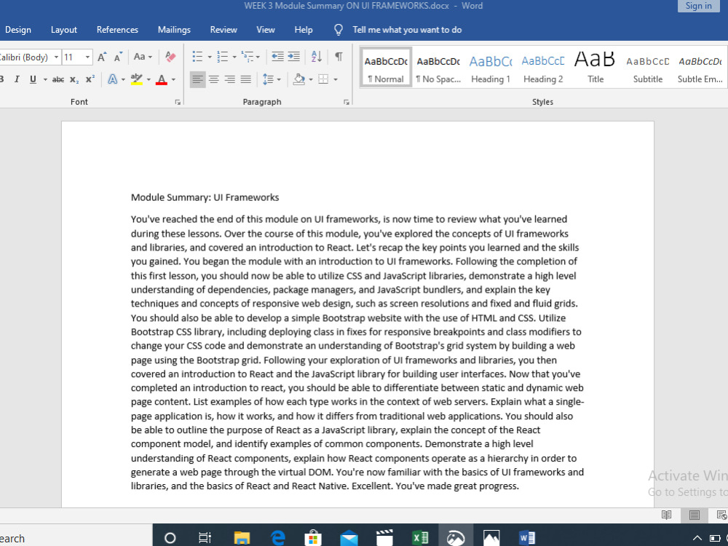Apply Subtitle style

tap(648, 68)
